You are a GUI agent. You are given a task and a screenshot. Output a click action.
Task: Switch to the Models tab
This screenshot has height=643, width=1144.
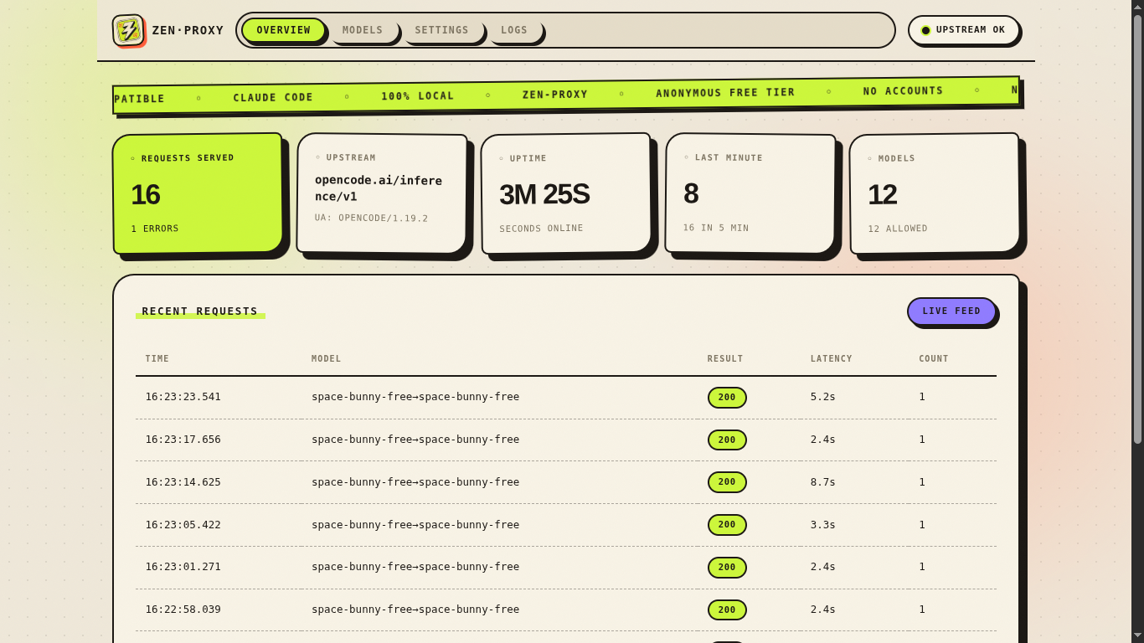coord(363,30)
